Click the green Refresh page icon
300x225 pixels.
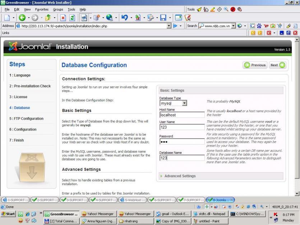pos(72,18)
